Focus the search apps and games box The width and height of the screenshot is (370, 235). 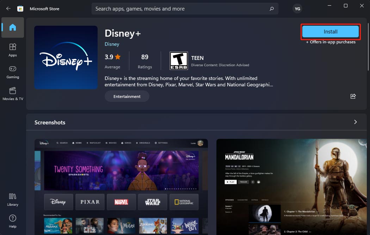tap(185, 9)
